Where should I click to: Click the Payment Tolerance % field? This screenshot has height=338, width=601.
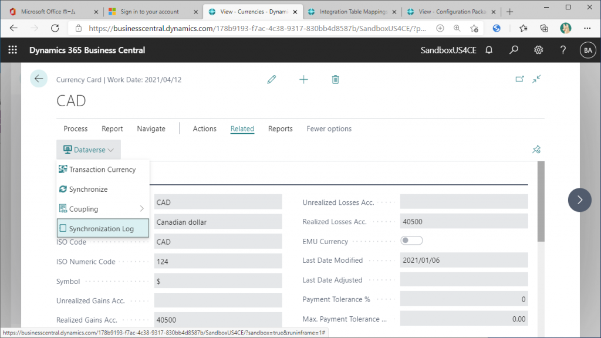[x=464, y=299]
